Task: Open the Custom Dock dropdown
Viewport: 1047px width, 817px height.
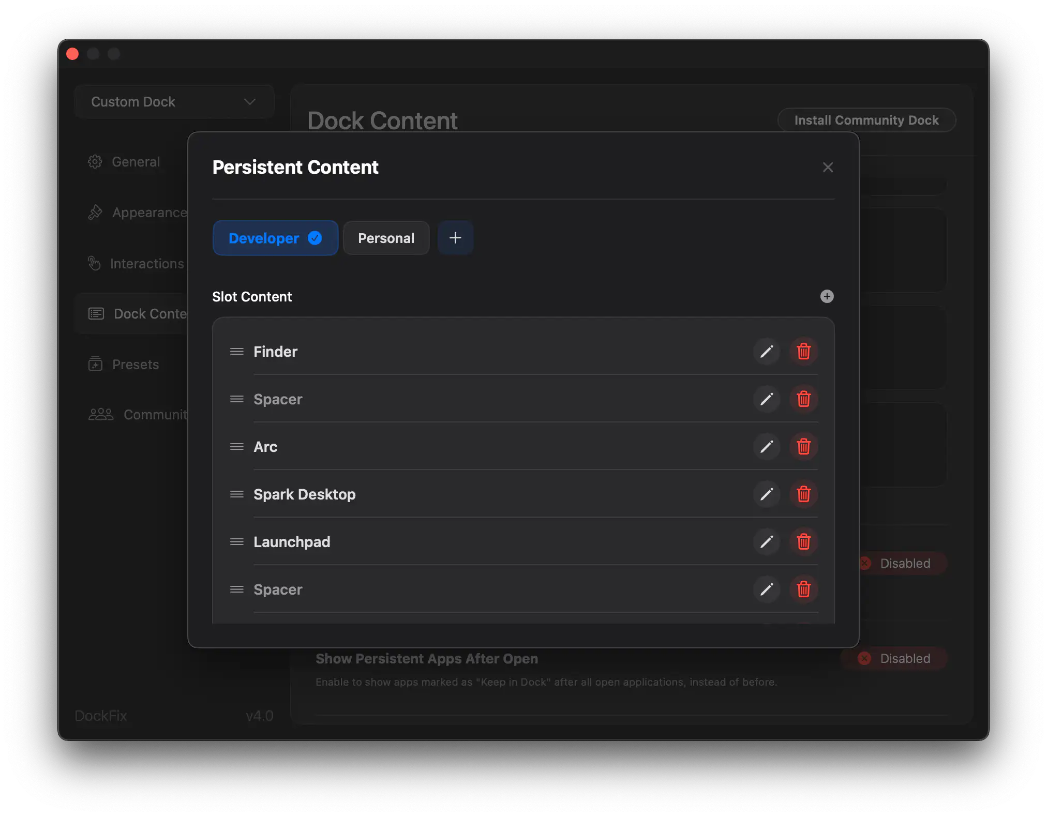Action: pyautogui.click(x=174, y=101)
